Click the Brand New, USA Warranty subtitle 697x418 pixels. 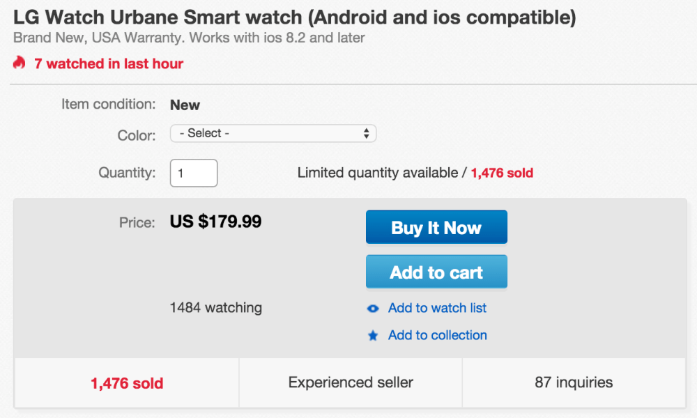(x=188, y=37)
